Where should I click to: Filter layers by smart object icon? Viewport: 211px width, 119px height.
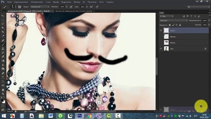[x=199, y=16]
